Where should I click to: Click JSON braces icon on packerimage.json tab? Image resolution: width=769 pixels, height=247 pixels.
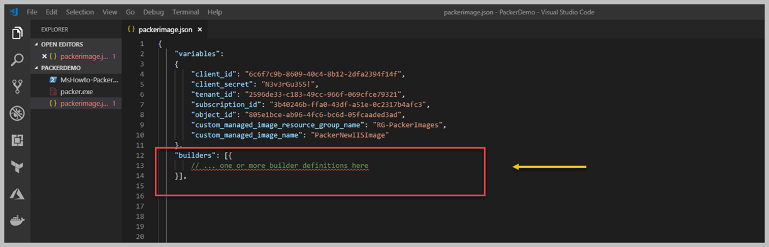[x=131, y=30]
